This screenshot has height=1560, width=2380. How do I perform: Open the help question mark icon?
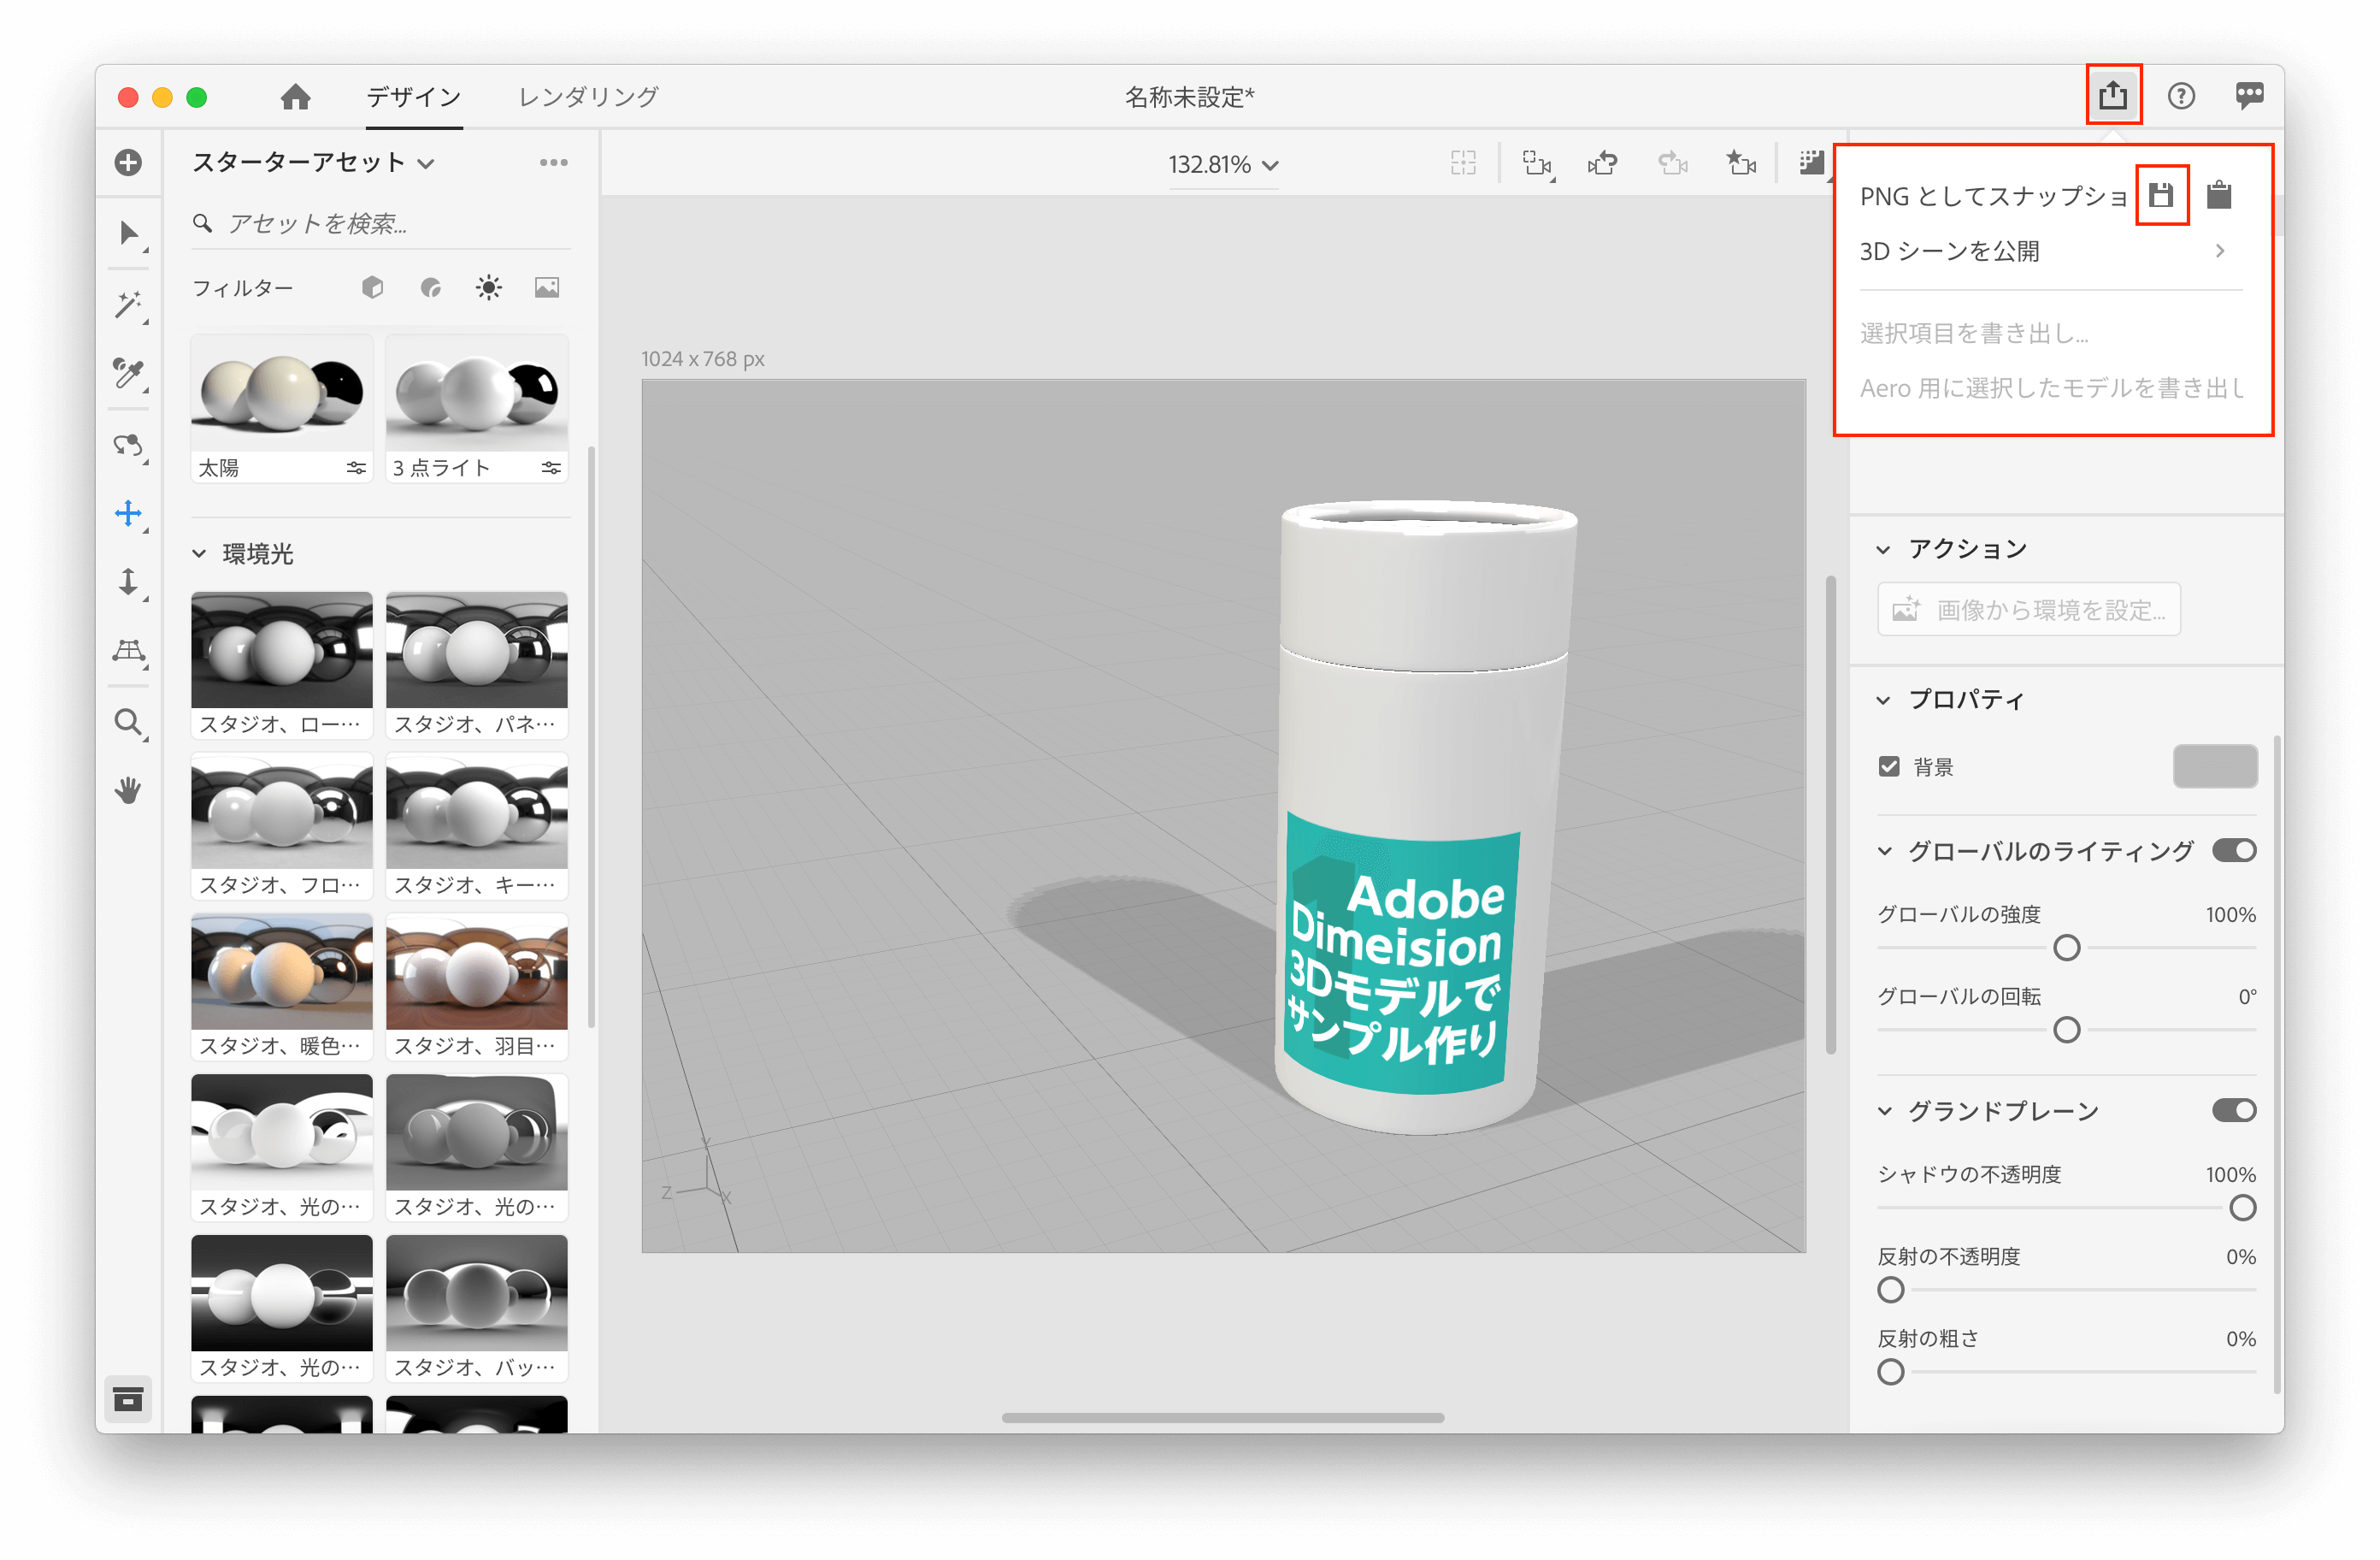pyautogui.click(x=2180, y=96)
